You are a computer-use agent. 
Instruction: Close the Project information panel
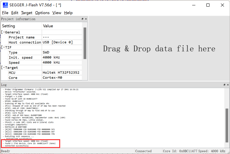[x=86, y=19]
